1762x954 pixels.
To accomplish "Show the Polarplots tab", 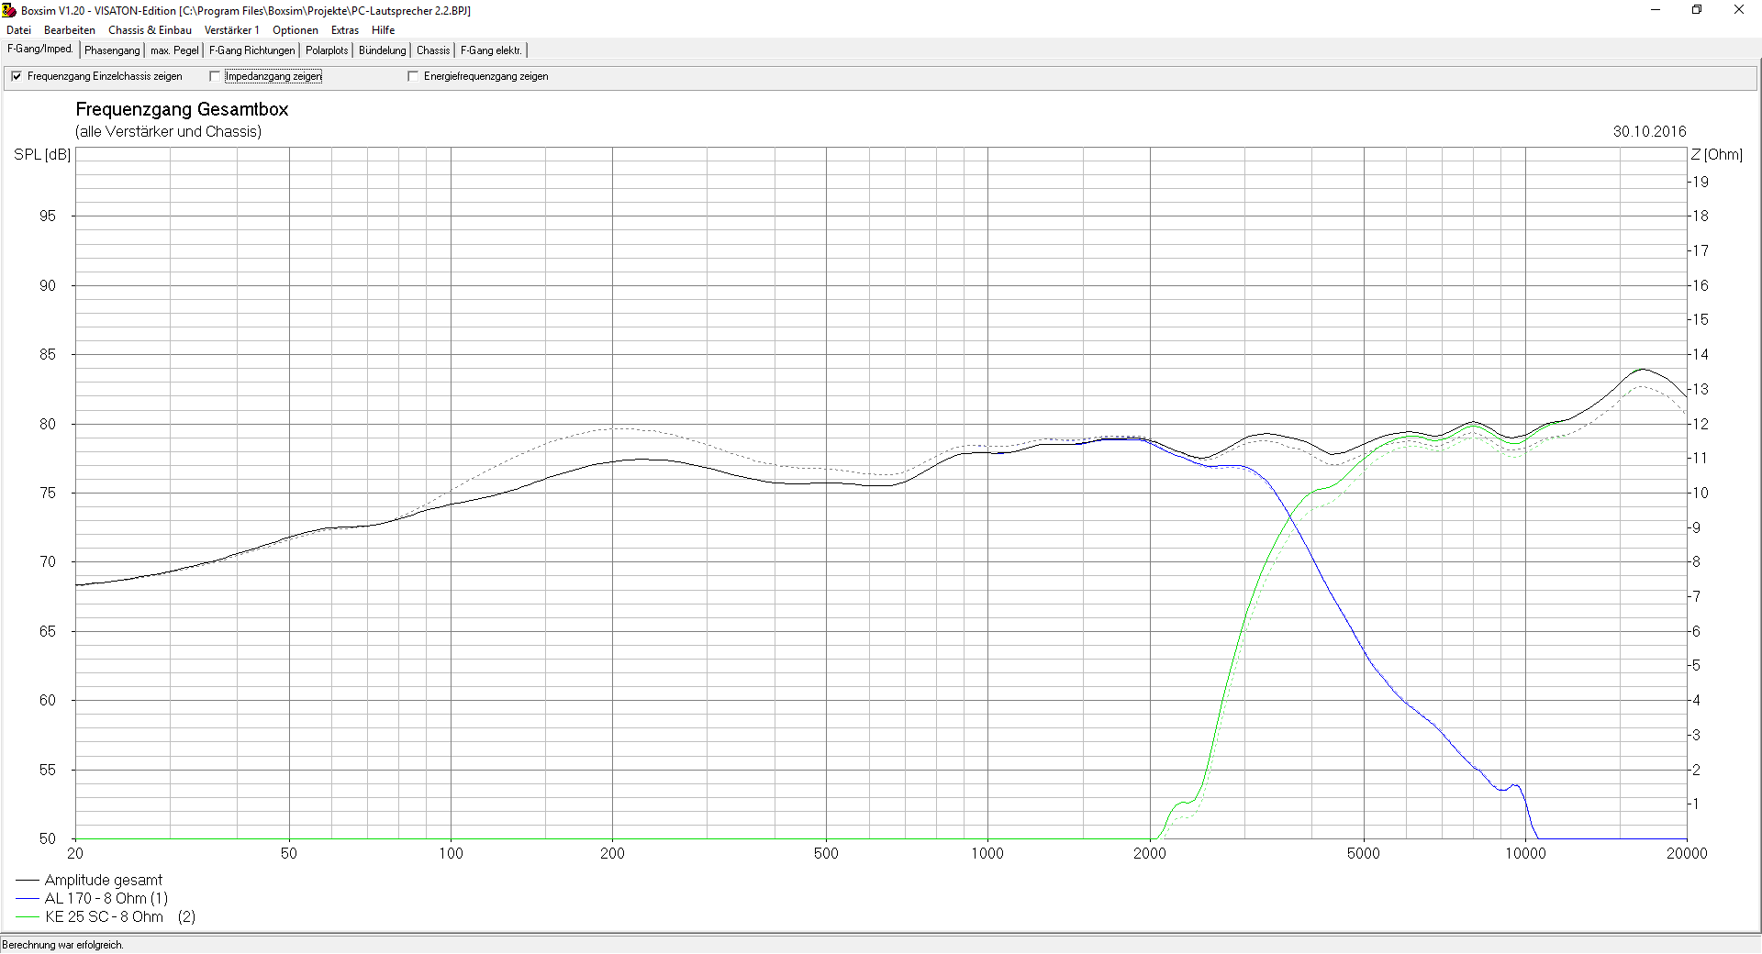I will 327,50.
